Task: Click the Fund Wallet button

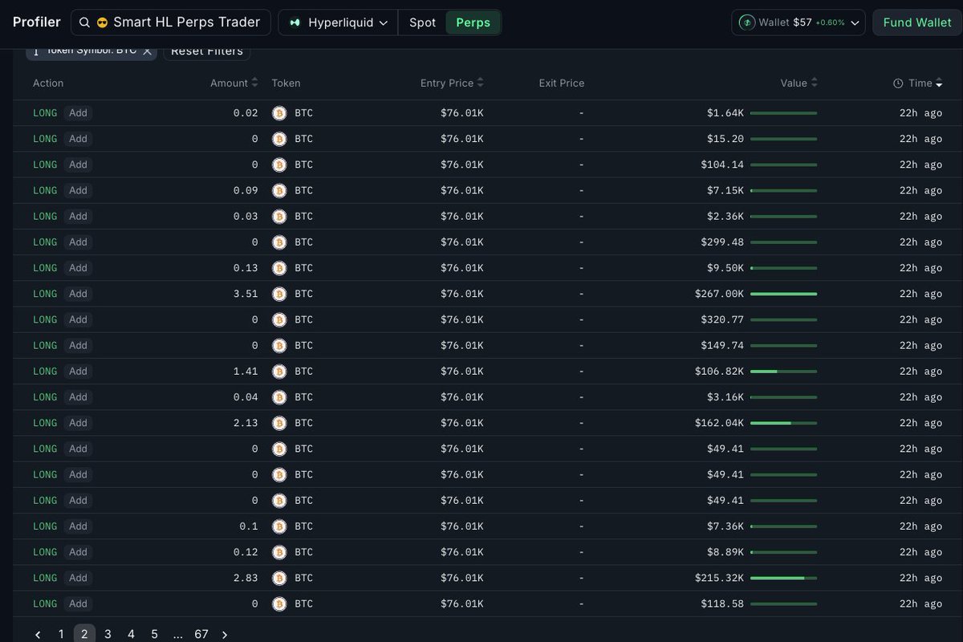Action: point(917,22)
